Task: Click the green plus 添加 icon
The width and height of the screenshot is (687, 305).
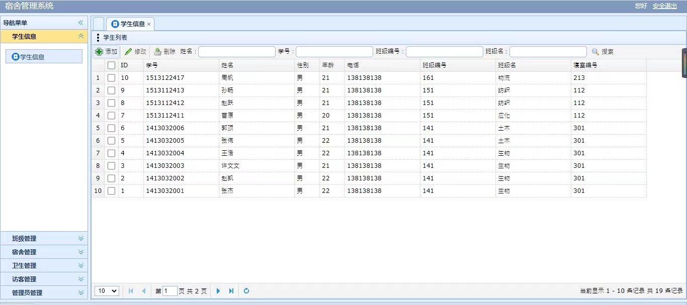Action: [99, 52]
